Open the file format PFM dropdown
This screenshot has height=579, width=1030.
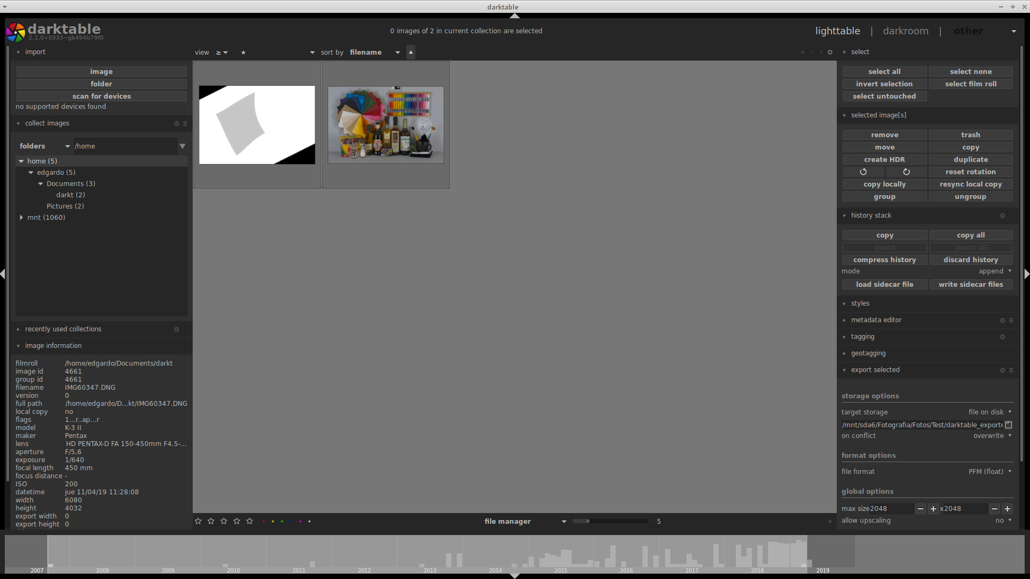990,472
